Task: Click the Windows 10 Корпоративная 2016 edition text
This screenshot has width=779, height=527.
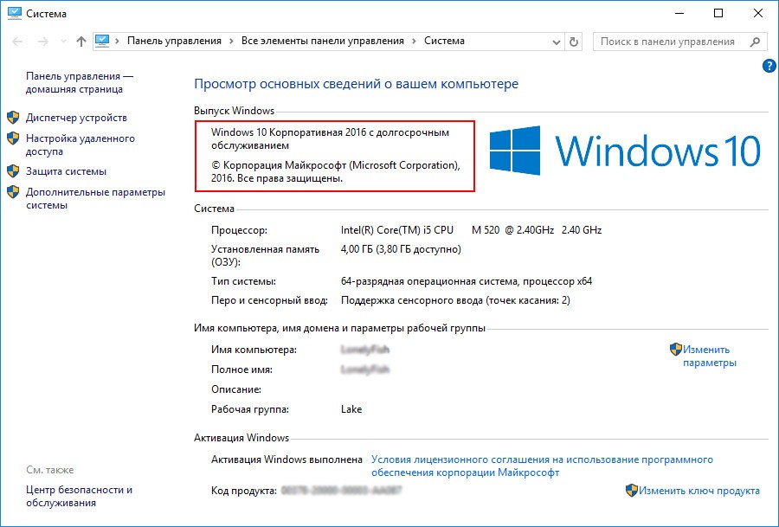Action: [x=330, y=138]
